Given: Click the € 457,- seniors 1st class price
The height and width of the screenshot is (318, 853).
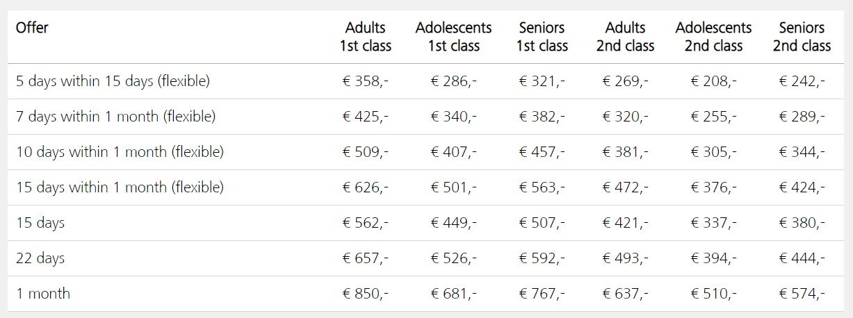Looking at the screenshot, I should pos(542,152).
